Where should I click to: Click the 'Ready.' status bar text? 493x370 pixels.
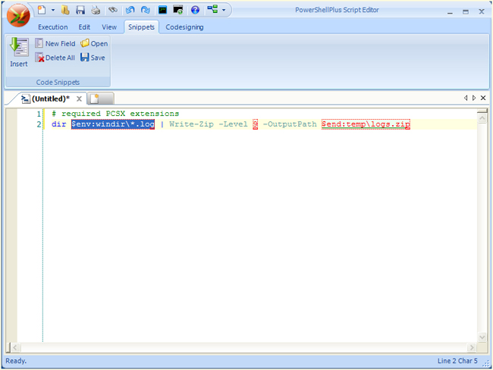click(16, 361)
